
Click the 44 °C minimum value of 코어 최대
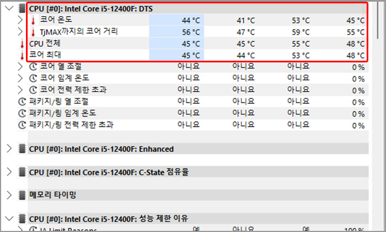tap(246, 55)
